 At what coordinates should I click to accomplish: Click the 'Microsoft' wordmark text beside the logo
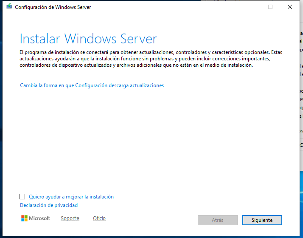(x=39, y=218)
